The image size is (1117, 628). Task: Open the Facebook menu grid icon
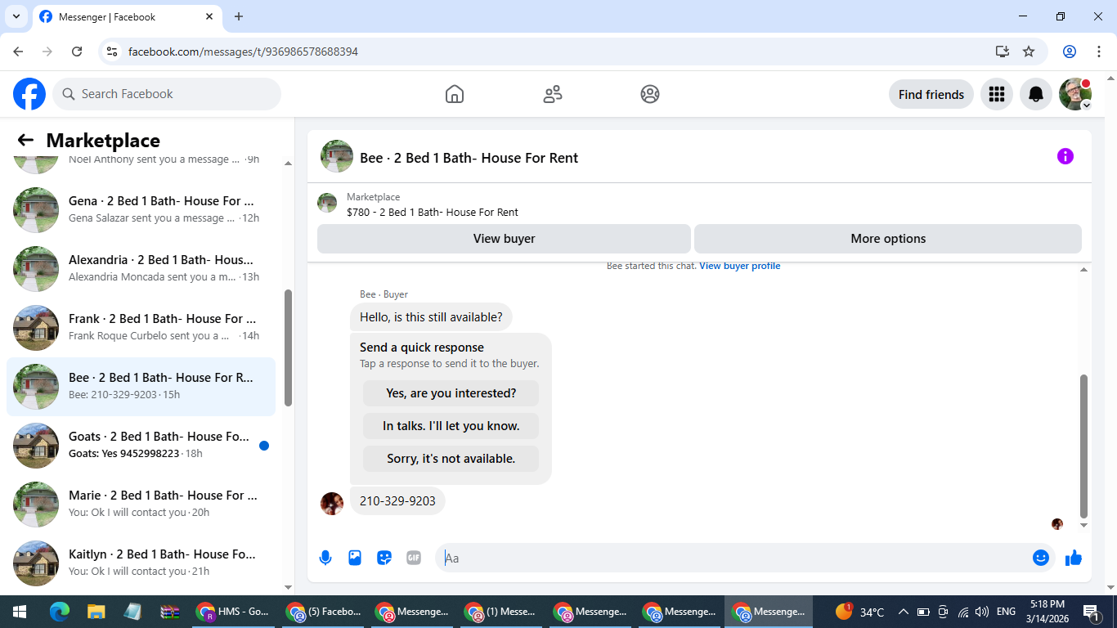pos(996,94)
